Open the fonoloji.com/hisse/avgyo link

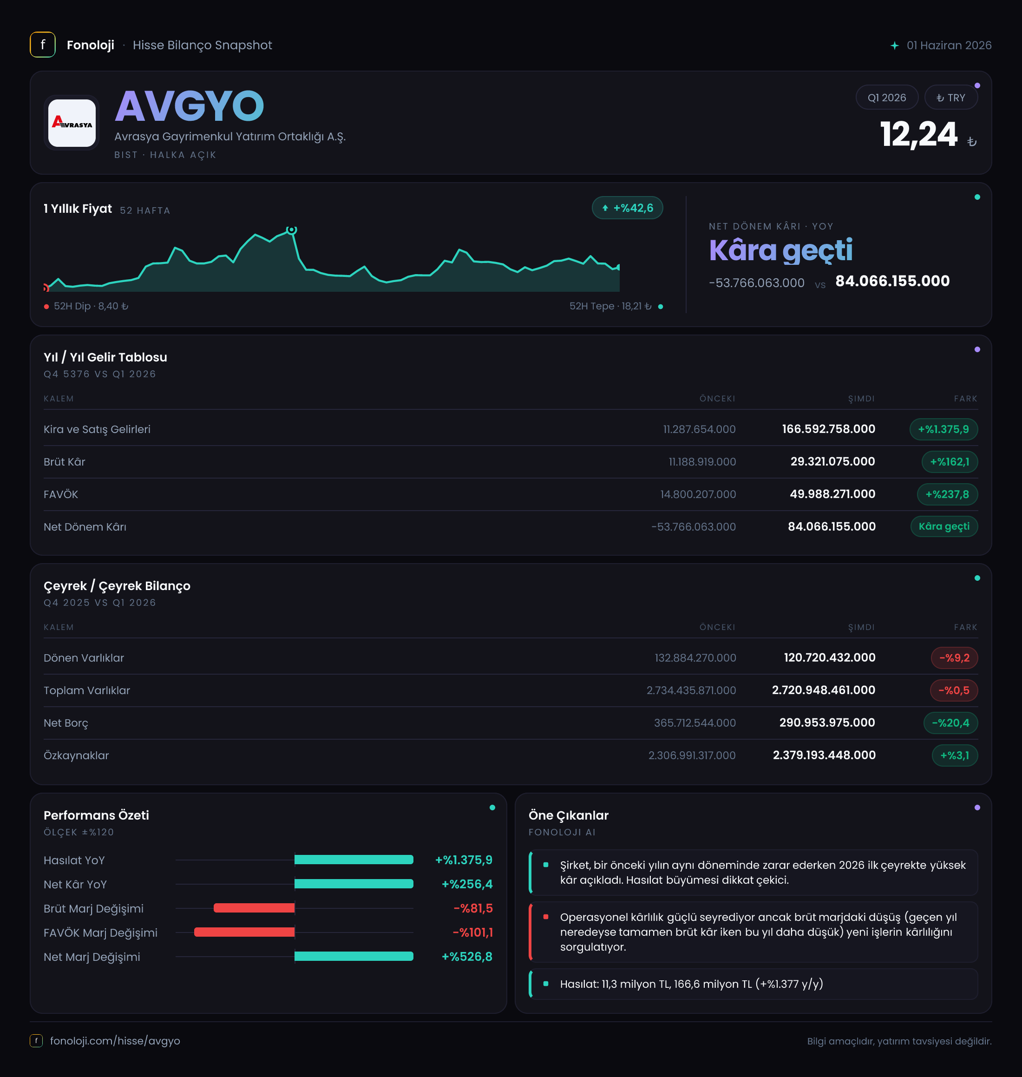click(x=115, y=1040)
